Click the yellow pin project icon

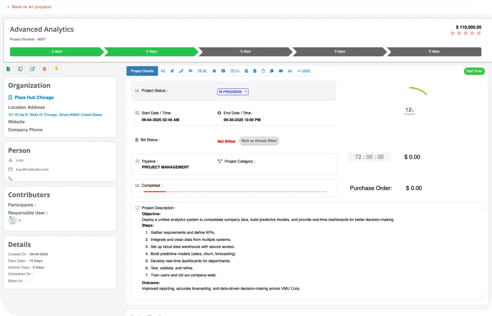click(x=56, y=69)
